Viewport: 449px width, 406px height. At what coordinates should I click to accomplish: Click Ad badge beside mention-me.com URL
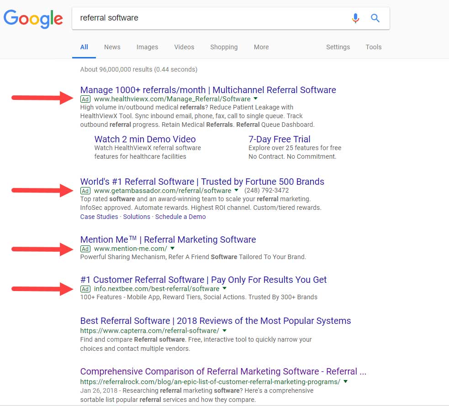tap(85, 249)
